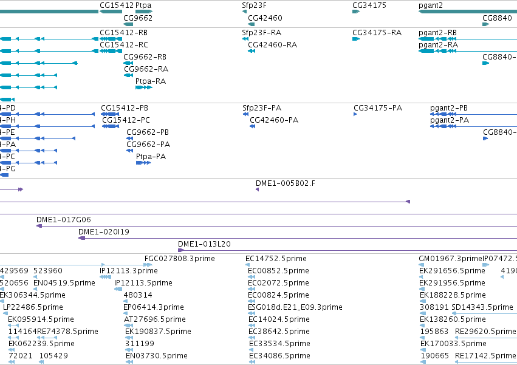Viewport: 517px width, 365px height.
Task: Click EST label EK291656.5prime
Action: 453,271
